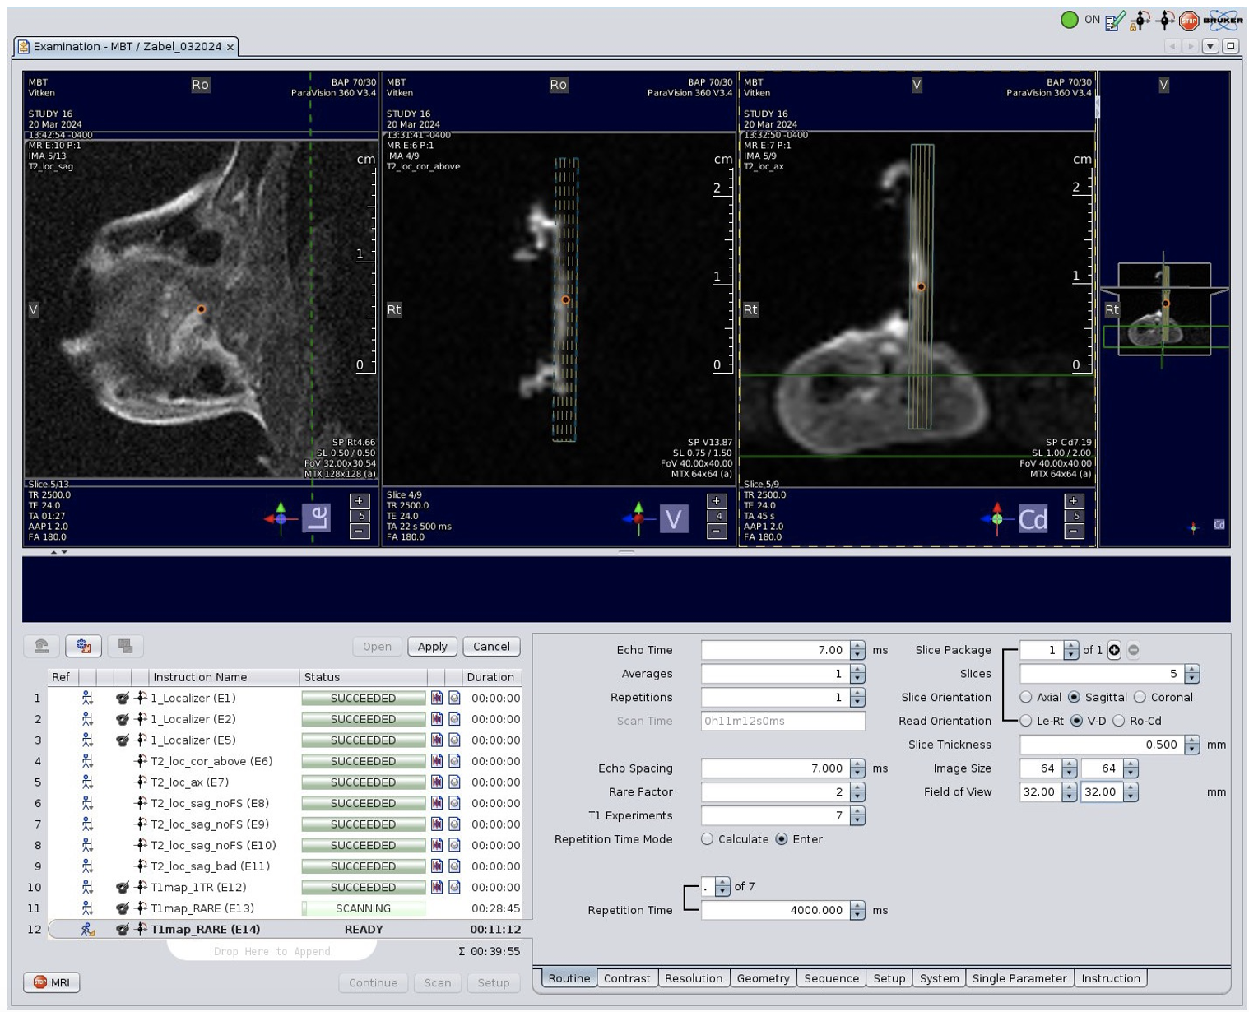Viewport: 1249px width, 1012px height.
Task: Add a slice package with plus icon
Action: point(1114,650)
